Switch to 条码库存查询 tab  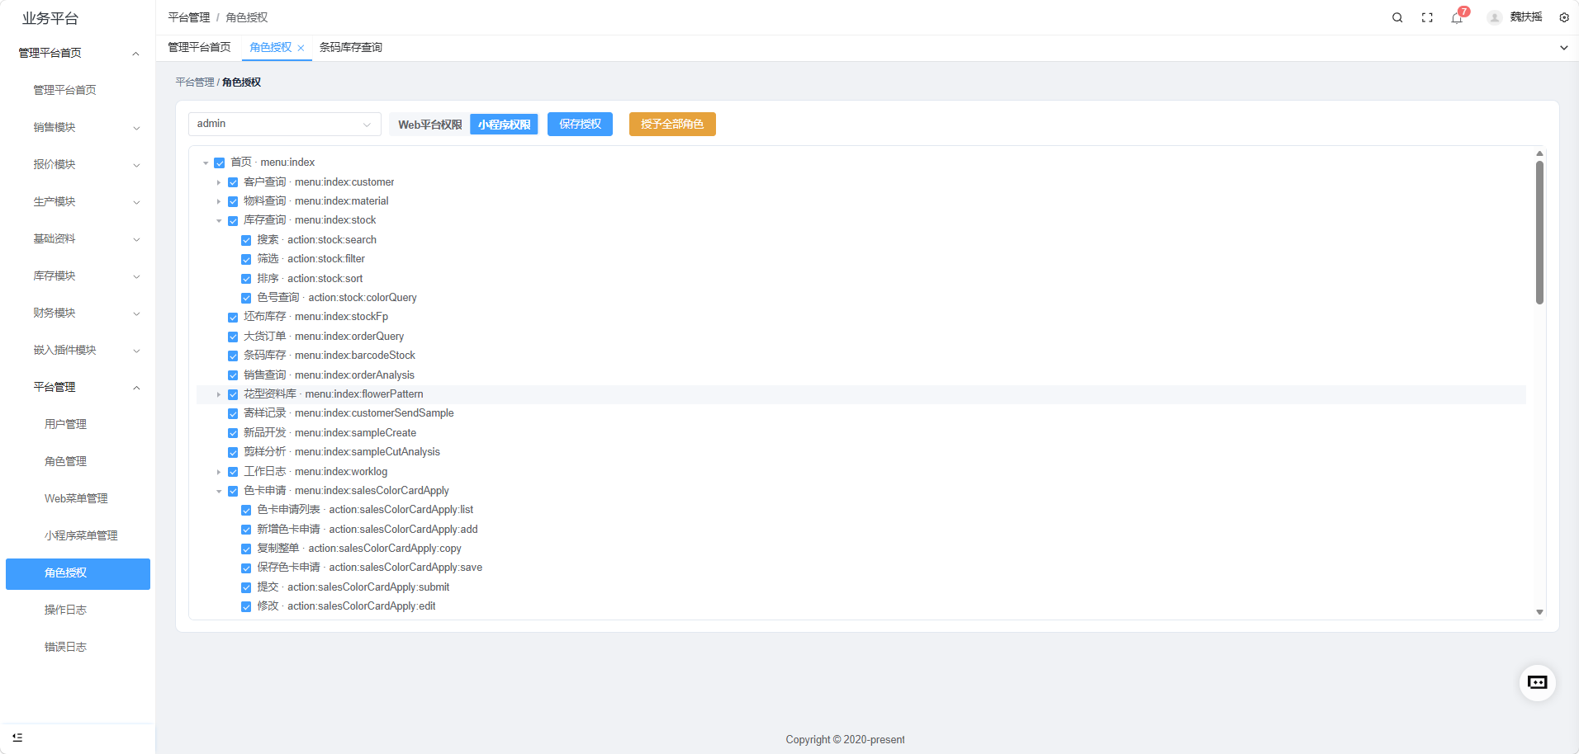[x=351, y=47]
